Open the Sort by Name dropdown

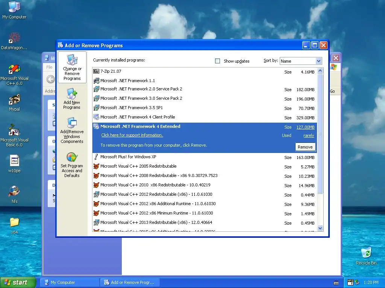click(301, 61)
